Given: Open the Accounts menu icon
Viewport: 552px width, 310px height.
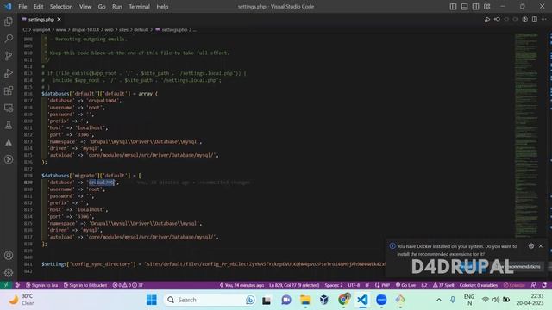Looking at the screenshot, I should pos(9,256).
